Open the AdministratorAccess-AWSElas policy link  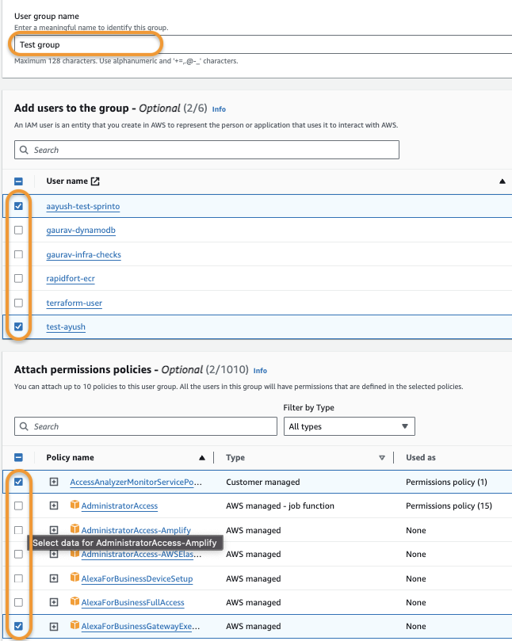pos(141,555)
